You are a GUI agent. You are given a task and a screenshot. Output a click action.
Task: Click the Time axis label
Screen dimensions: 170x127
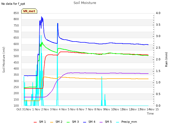click(x=150, y=114)
